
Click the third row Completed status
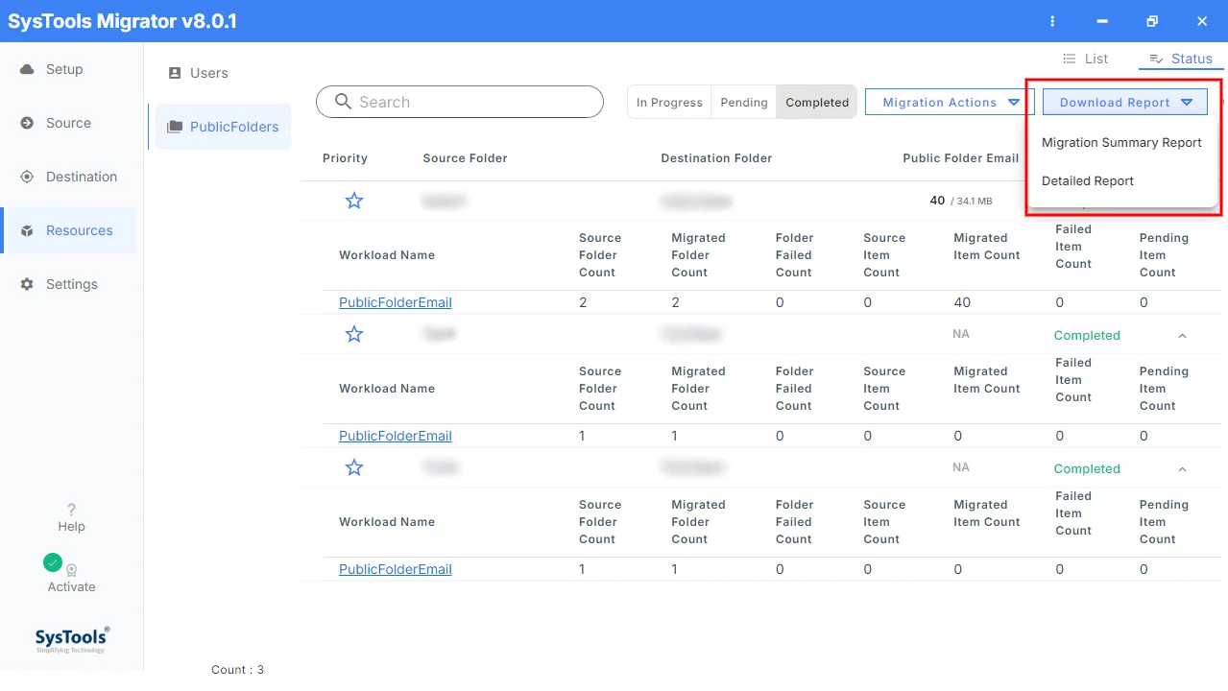tap(1087, 468)
